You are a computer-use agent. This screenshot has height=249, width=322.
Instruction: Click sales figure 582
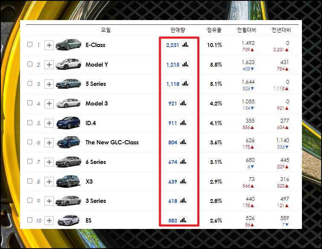point(173,221)
